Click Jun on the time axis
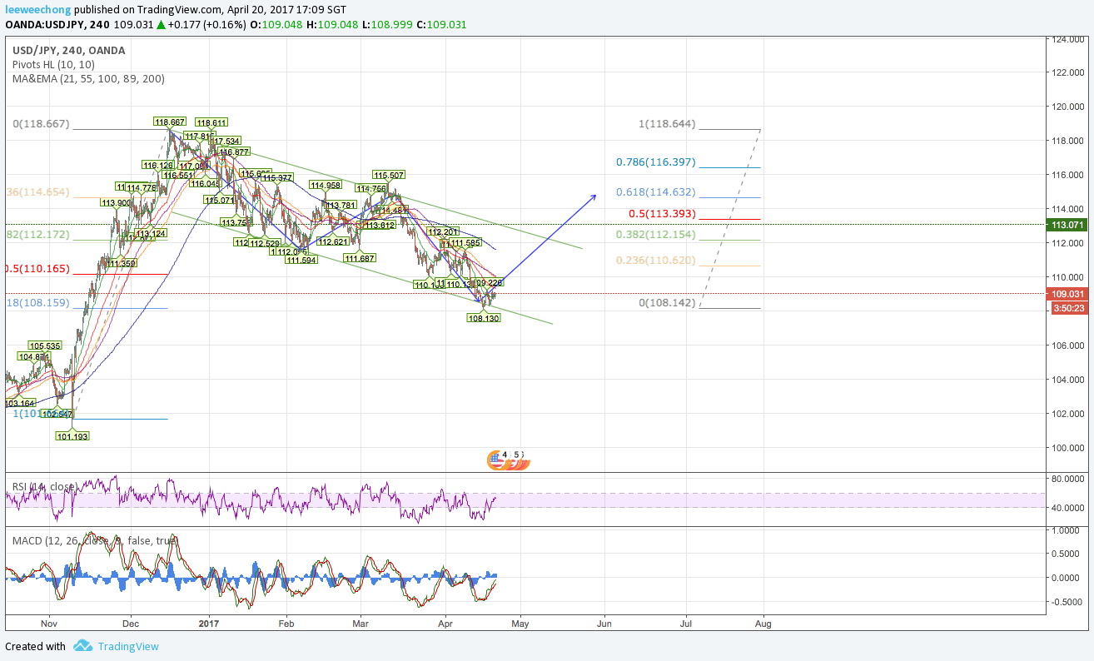The width and height of the screenshot is (1094, 661). click(604, 622)
